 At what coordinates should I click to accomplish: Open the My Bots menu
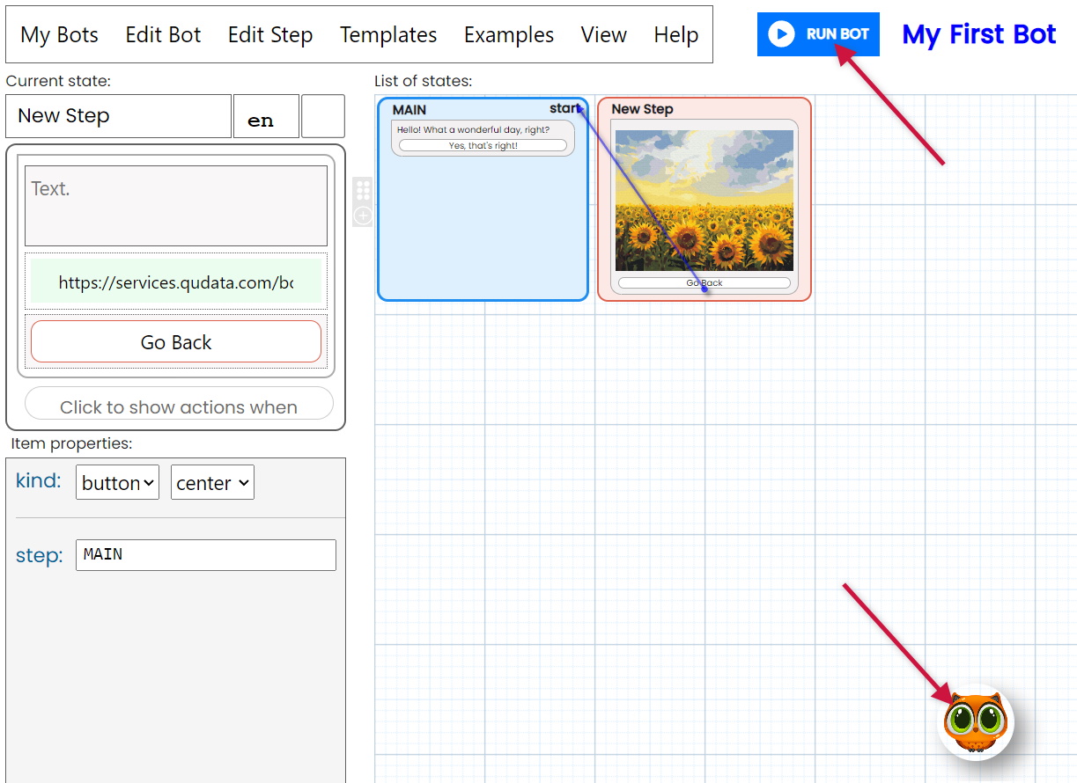(x=59, y=35)
